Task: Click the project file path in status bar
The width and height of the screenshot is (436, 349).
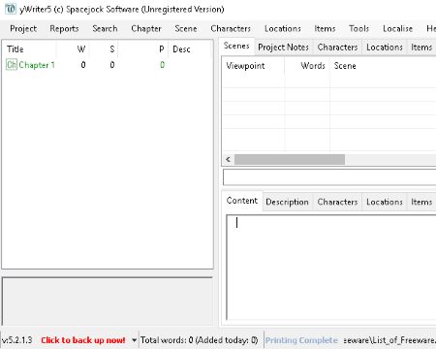Action: (389, 340)
